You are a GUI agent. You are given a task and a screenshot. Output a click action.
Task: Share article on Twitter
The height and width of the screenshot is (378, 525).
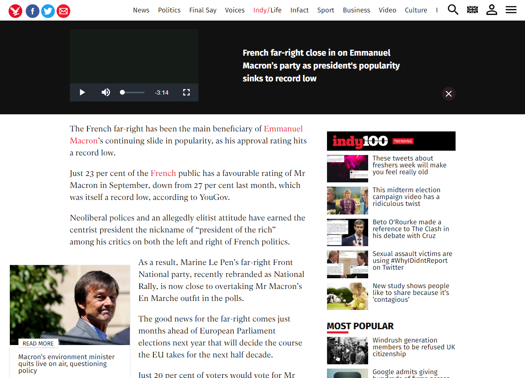click(x=48, y=11)
